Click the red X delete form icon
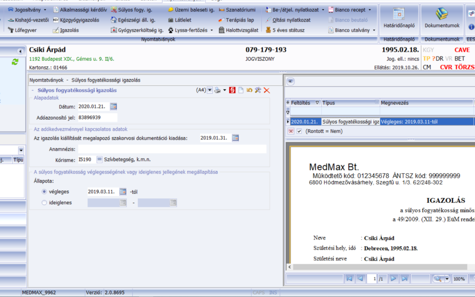This screenshot has height=297, width=475. point(267,90)
